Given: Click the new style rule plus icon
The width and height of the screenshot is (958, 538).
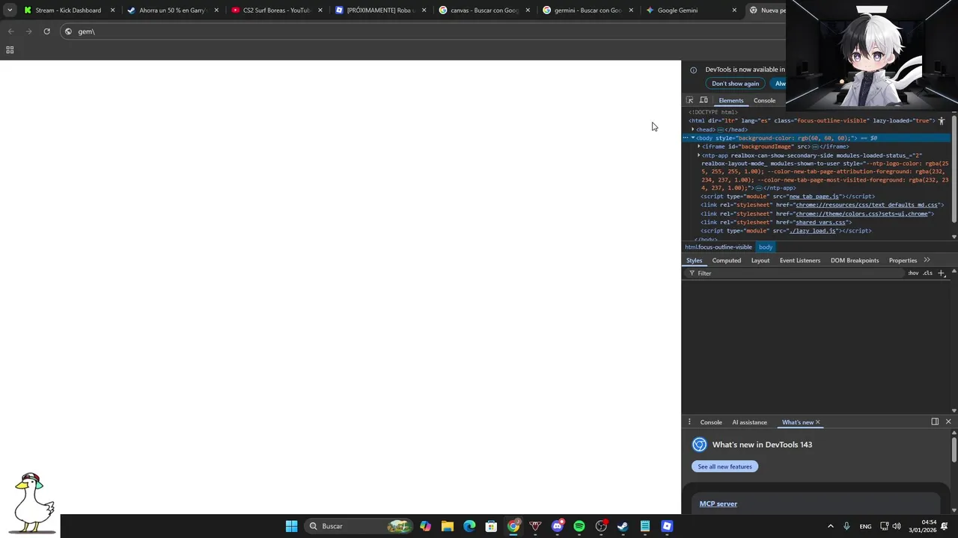Looking at the screenshot, I should pos(942,273).
